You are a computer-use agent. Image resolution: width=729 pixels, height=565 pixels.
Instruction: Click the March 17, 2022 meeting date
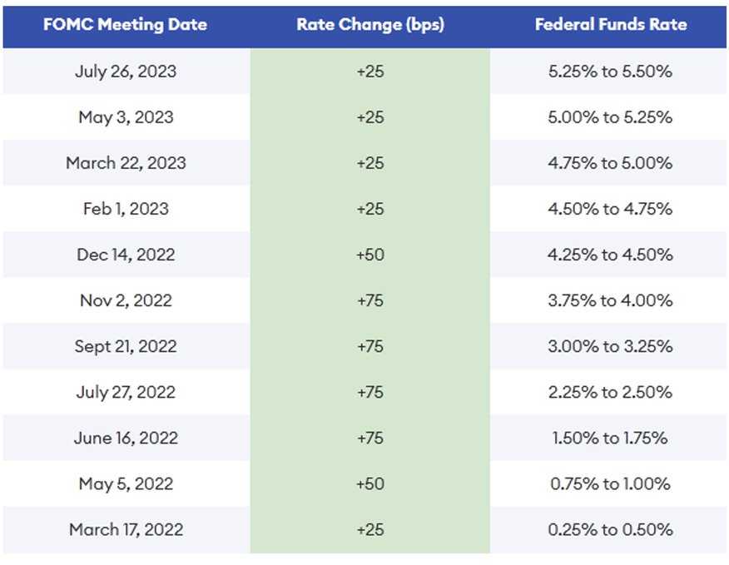[x=126, y=529]
